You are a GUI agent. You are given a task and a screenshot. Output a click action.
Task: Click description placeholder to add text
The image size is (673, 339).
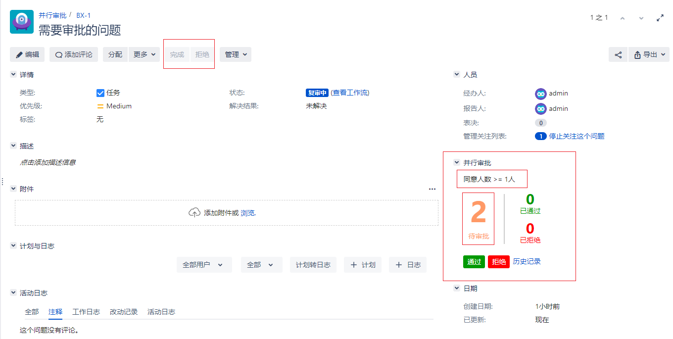[48, 162]
